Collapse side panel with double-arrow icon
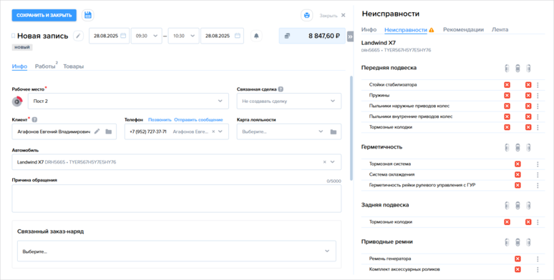 [x=350, y=36]
